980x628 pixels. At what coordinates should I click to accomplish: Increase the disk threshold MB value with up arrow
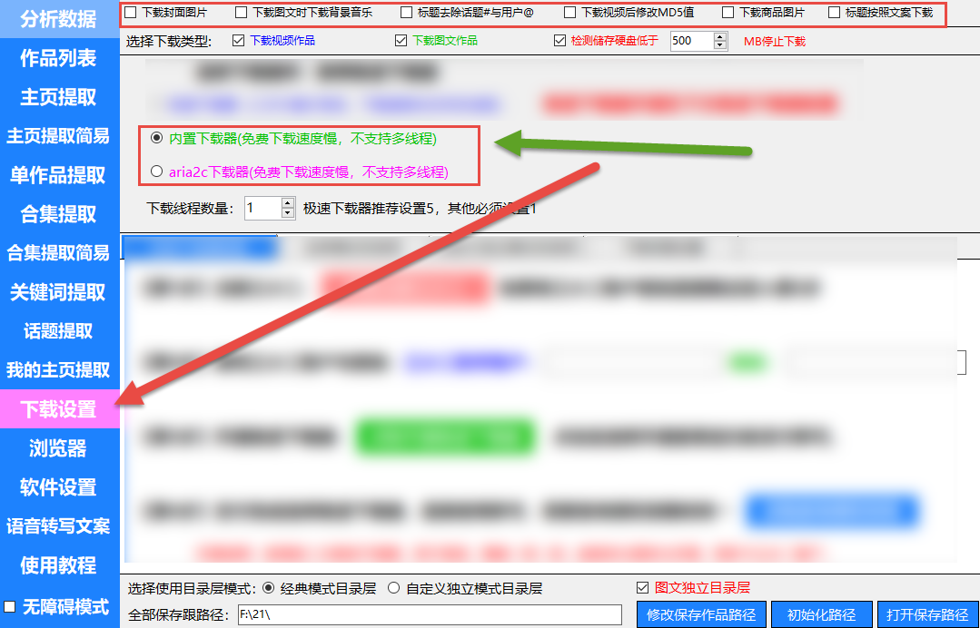pyautogui.click(x=720, y=37)
